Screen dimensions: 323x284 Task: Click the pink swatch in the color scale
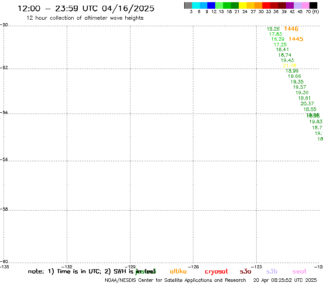coord(305,5)
